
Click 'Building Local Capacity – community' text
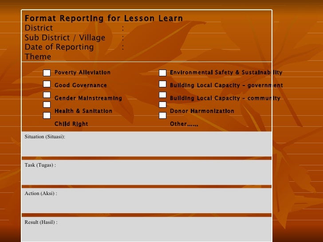pos(225,98)
